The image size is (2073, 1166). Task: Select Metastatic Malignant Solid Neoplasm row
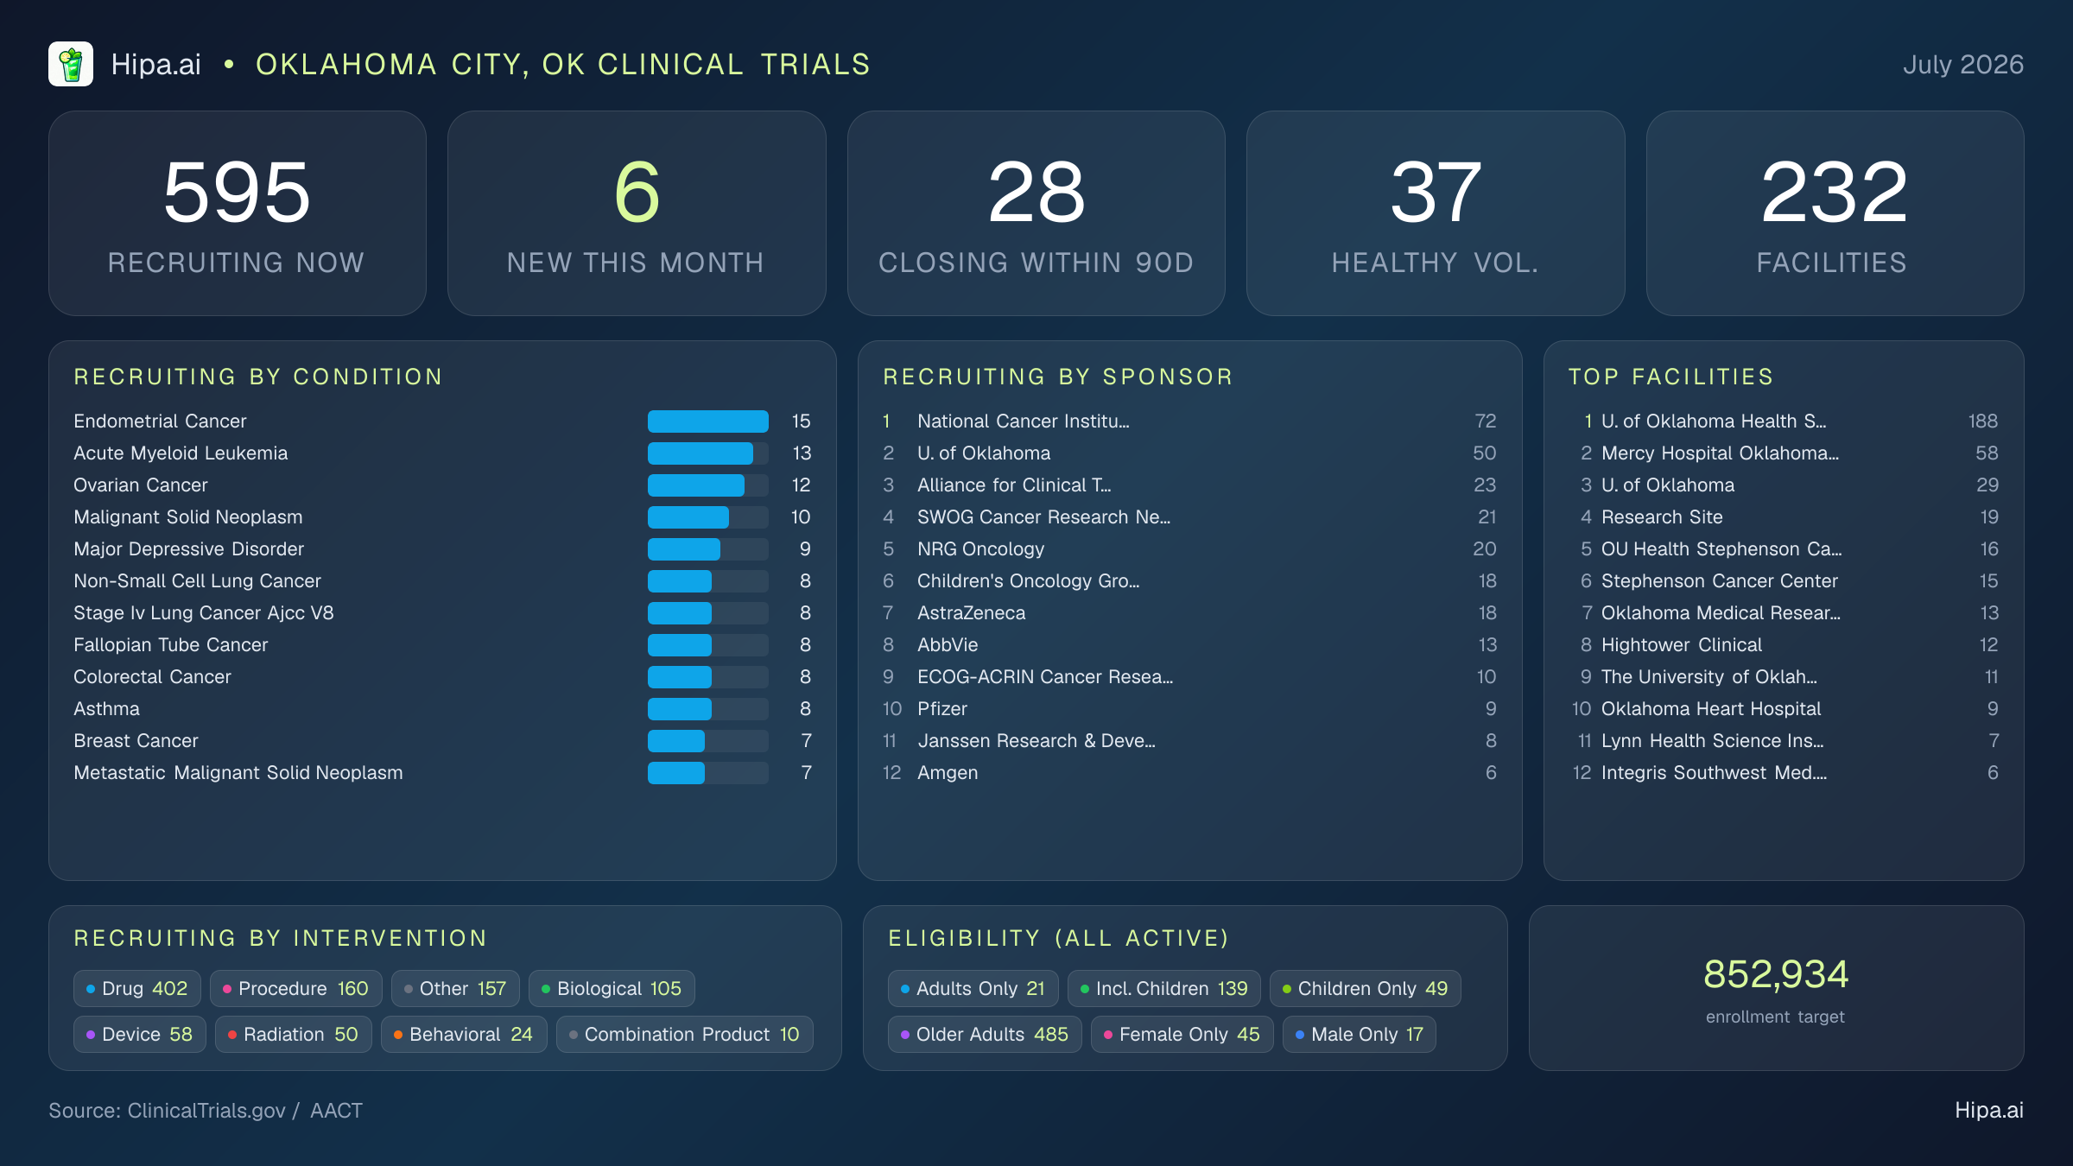[x=442, y=772]
